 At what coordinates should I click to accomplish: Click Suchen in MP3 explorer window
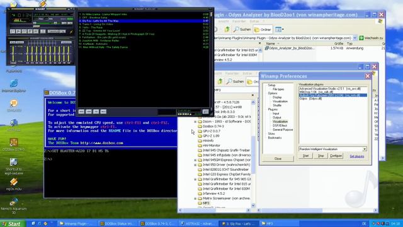coord(235,81)
